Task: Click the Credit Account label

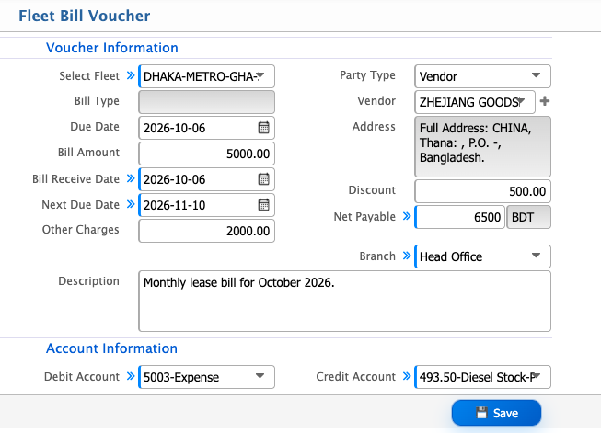Action: pyautogui.click(x=355, y=376)
